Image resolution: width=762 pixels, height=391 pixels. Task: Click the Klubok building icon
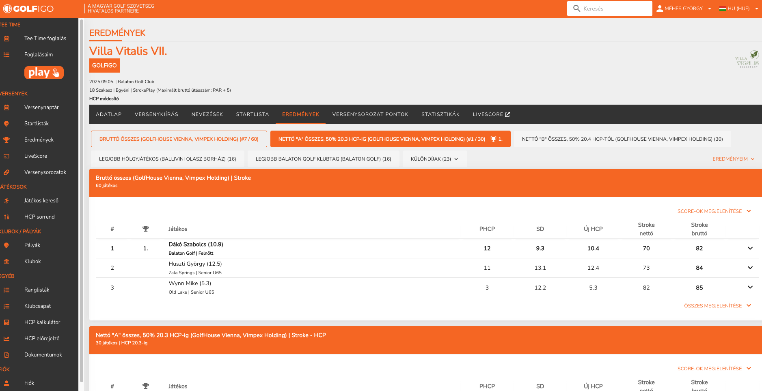[6, 262]
